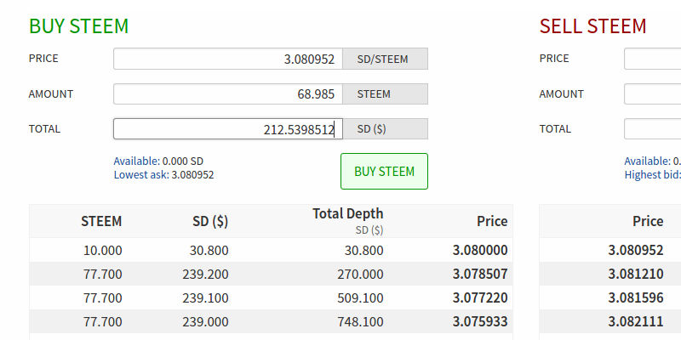Click the TOTAL label in Sell Steem form
Screen dimensions: 681x340
[x=555, y=129]
